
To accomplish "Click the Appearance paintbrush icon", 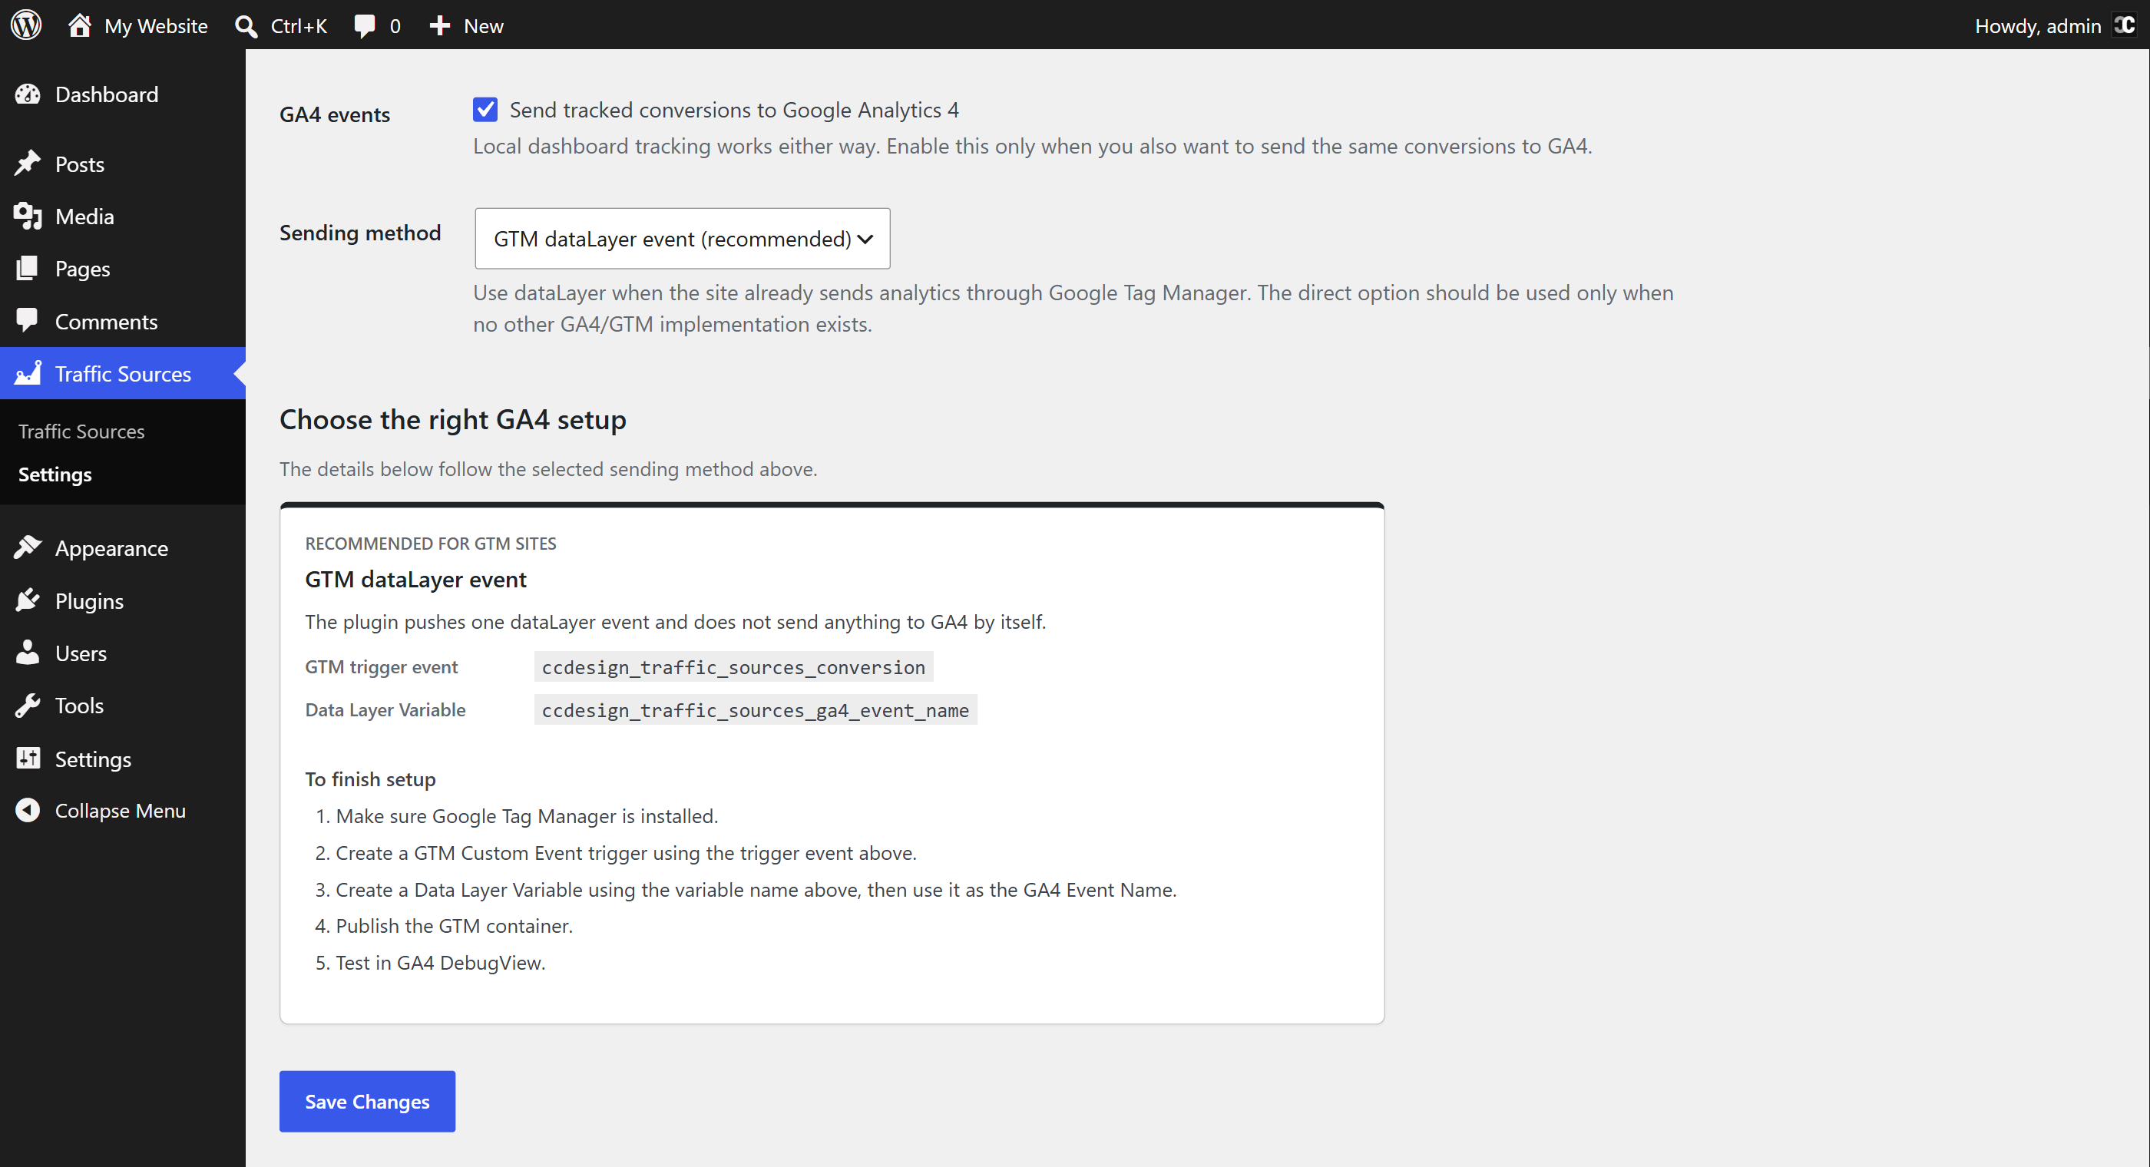I will (28, 547).
